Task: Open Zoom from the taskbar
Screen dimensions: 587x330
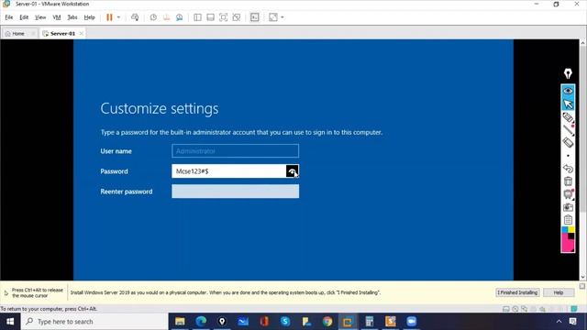Action: click(412, 322)
